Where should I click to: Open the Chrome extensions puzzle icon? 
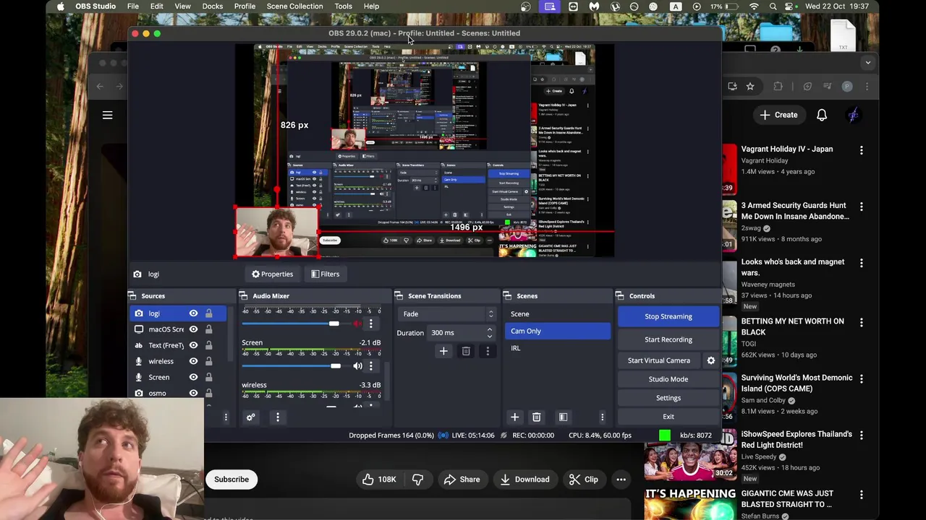click(778, 87)
